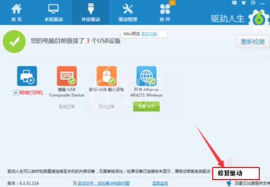Image resolution: width=270 pixels, height=187 pixels.
Task: Click the green checkmark status circle
Action: coord(14,41)
